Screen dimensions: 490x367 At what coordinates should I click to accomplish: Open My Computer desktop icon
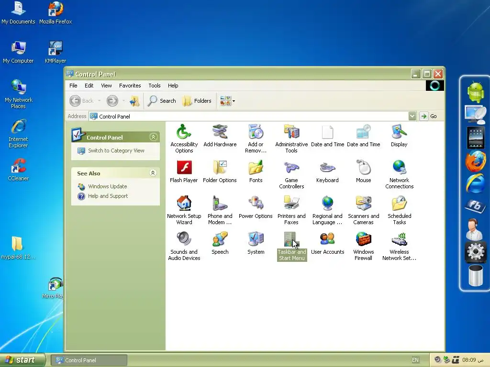click(18, 52)
